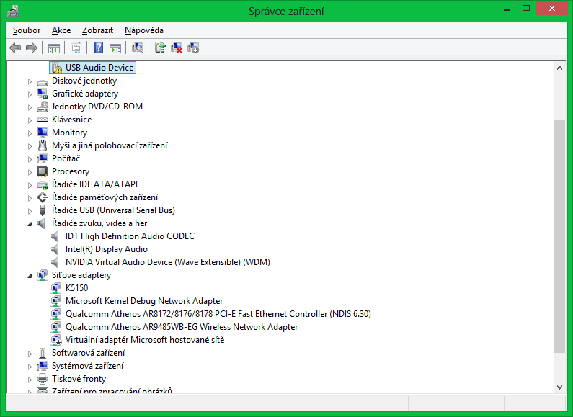Expand the Klávesnice node
The image size is (573, 417).
click(x=30, y=120)
